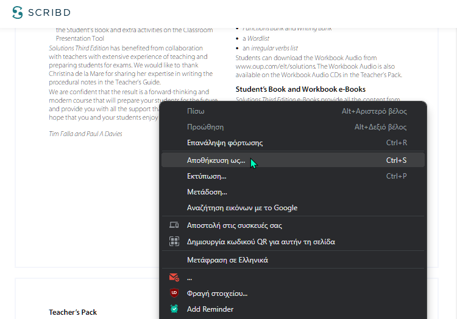457x319 pixels.
Task: Choose Μετάδοση... cast option
Action: (293, 192)
